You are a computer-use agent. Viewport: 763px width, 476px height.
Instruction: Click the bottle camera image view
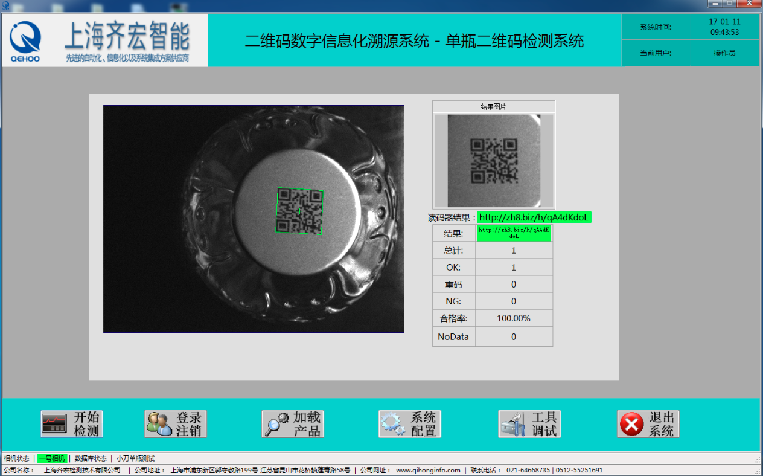coord(254,219)
